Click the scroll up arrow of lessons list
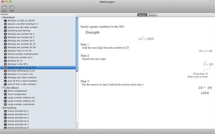 click(x=77, y=125)
